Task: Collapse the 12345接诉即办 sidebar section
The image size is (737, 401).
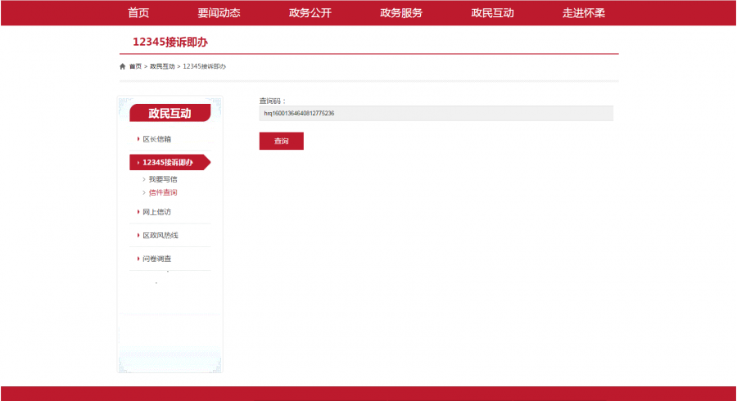Action: [167, 162]
